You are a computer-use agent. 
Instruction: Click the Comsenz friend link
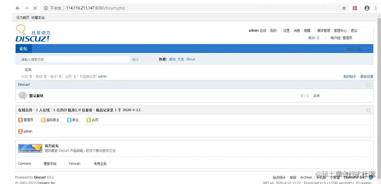24,164
